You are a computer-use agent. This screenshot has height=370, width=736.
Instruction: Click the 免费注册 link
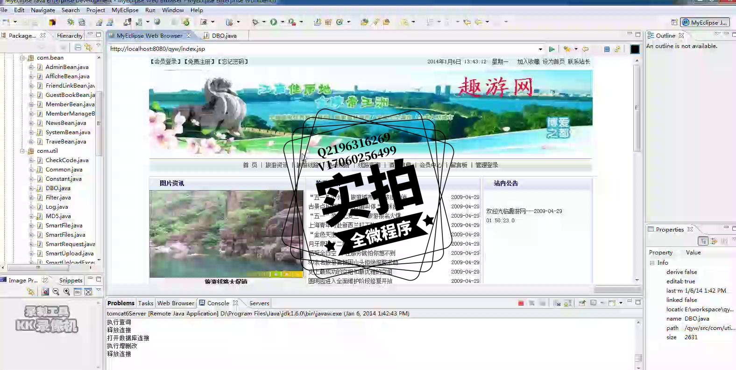coord(199,62)
